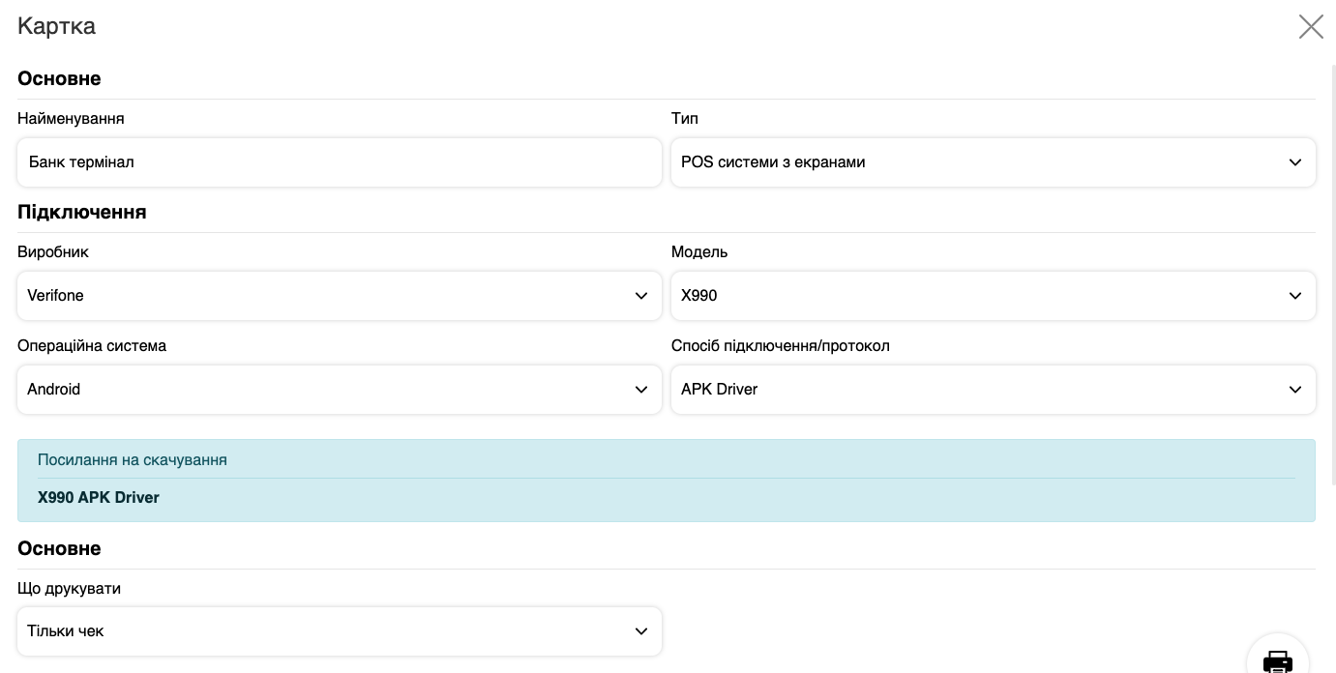This screenshot has width=1336, height=673.
Task: Open the APK Driver connection method dropdown
Action: [x=967, y=390]
